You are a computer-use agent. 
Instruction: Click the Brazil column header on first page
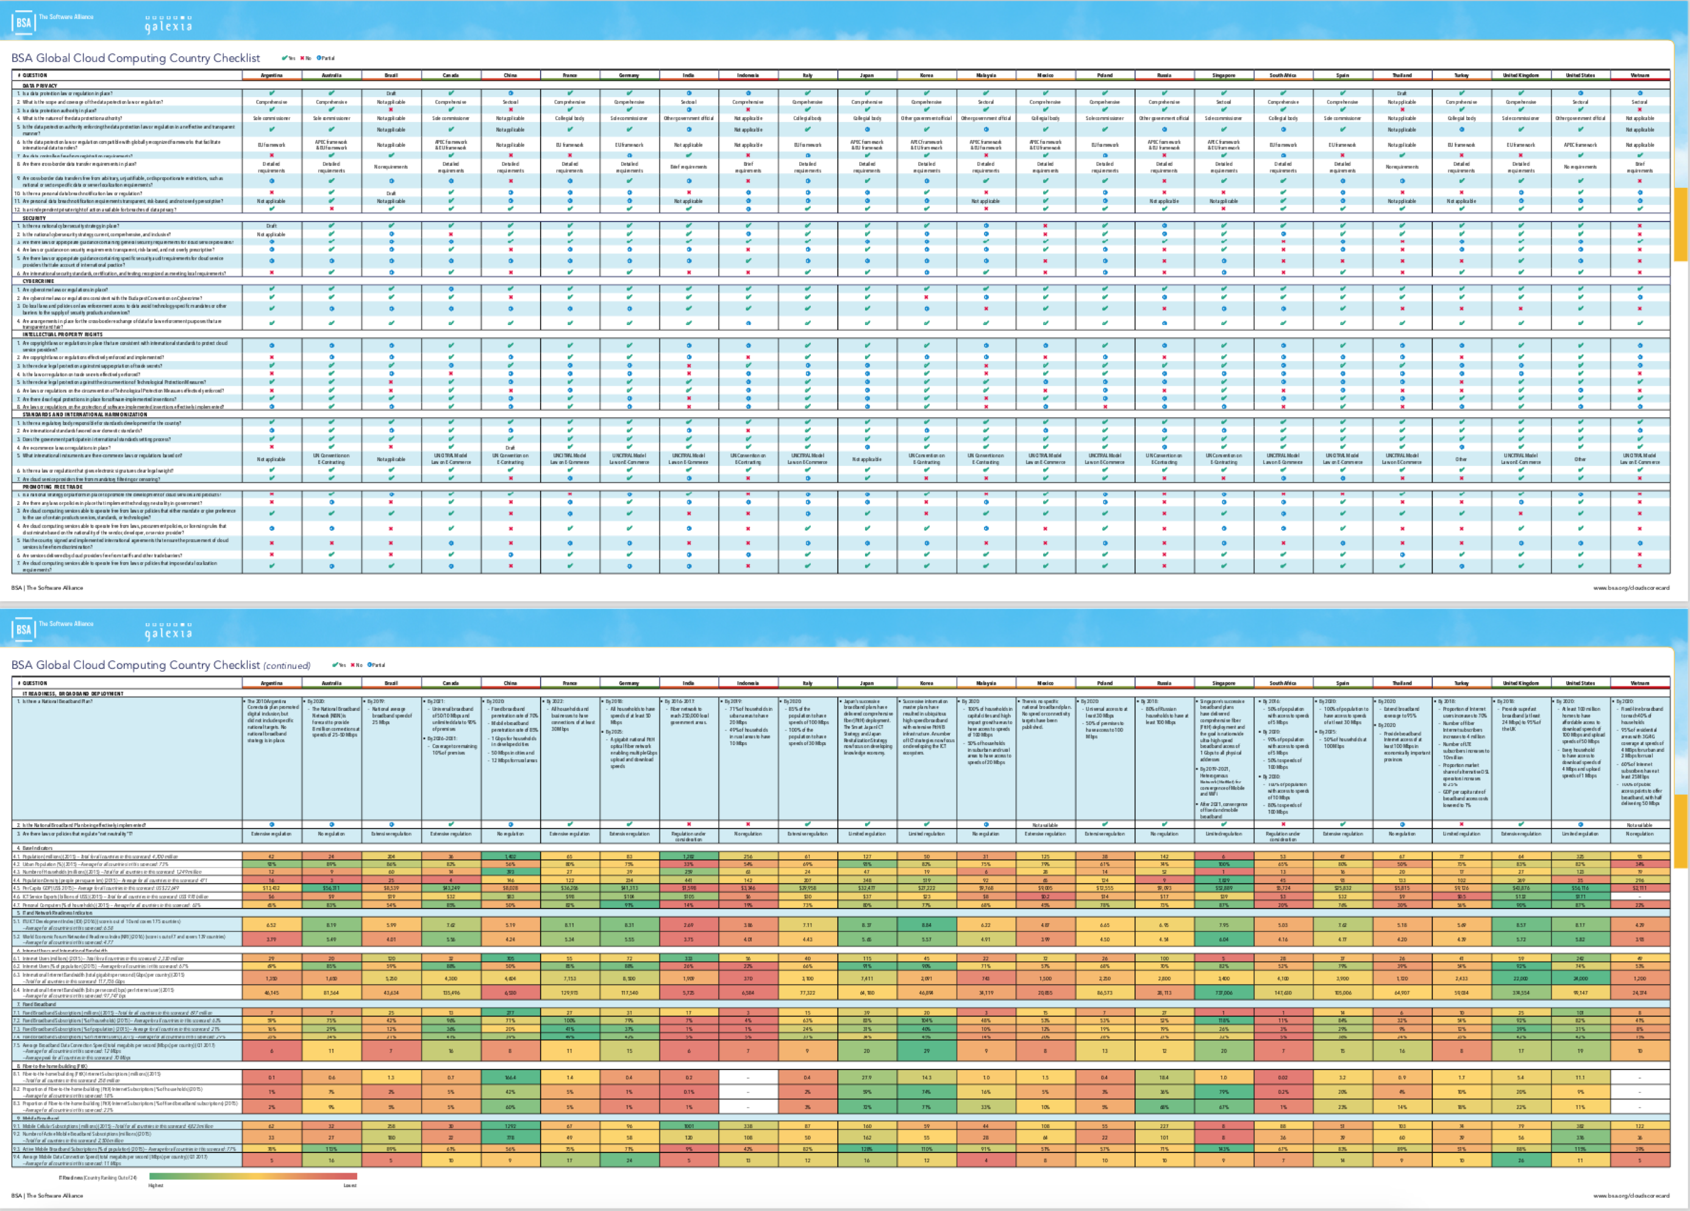point(391,75)
